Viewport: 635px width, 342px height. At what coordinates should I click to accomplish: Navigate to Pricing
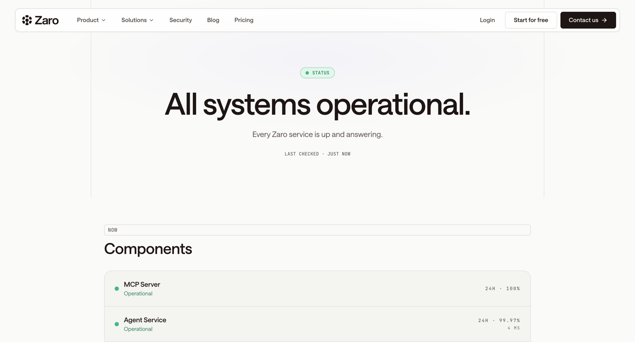[x=244, y=20]
